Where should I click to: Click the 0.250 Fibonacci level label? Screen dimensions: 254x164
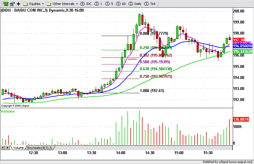pyautogui.click(x=156, y=48)
